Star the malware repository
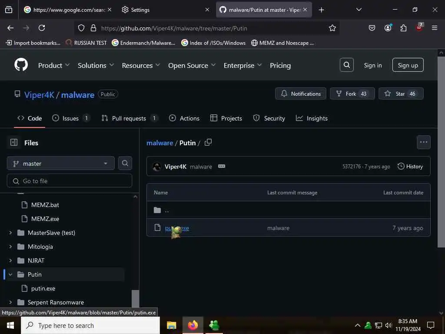Screen dimensions: 445x334 (401, 94)
